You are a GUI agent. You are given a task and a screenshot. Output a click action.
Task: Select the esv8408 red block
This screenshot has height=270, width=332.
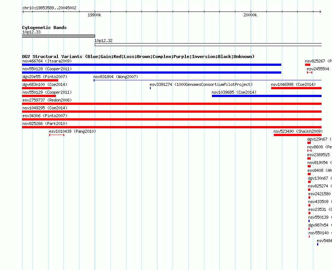point(309,174)
